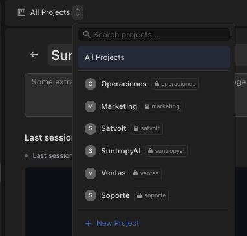Click the lock icon in ventas tag
This screenshot has height=236, width=247.
135,173
